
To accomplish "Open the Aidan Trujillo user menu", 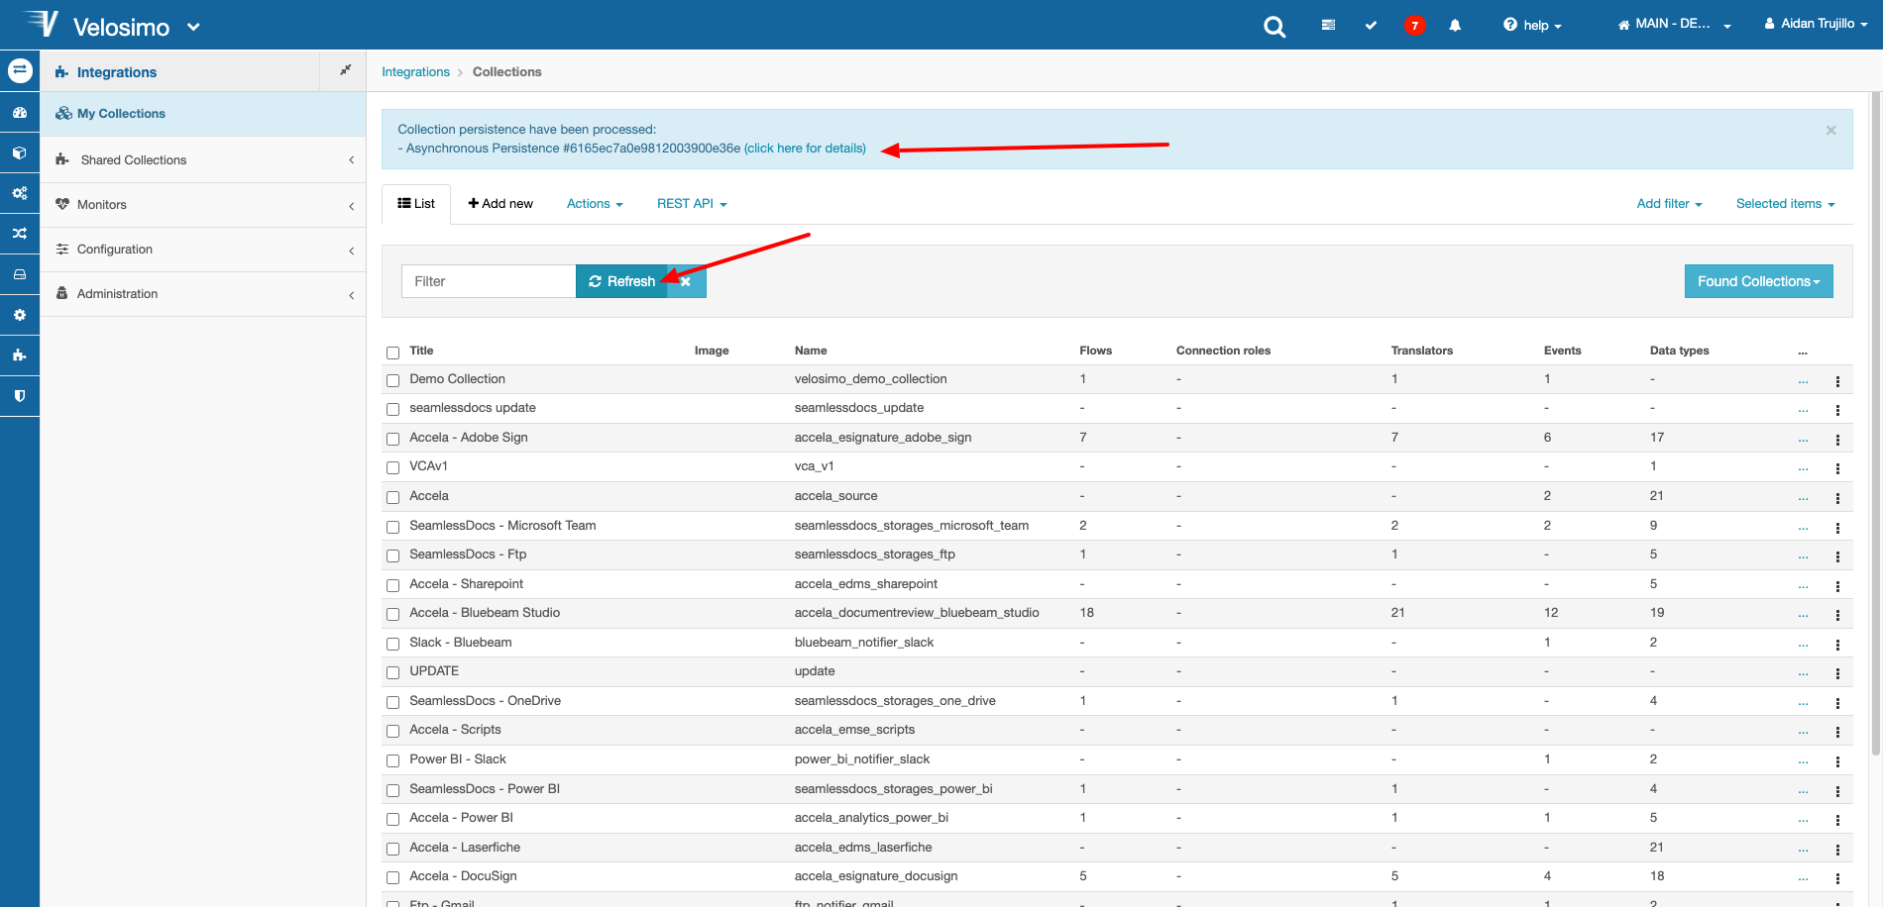I will pos(1816,24).
